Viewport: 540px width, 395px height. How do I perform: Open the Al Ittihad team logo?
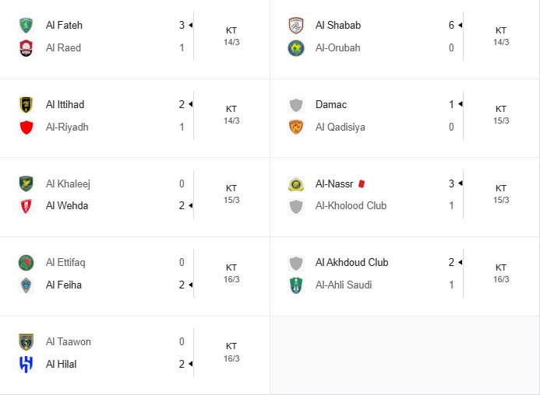coord(26,104)
